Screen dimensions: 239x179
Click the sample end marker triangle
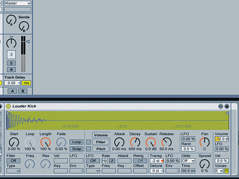[227, 113]
